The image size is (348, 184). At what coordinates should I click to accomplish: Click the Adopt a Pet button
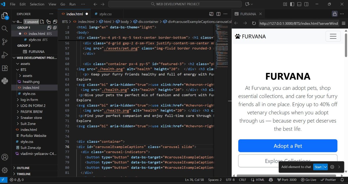tap(288, 146)
